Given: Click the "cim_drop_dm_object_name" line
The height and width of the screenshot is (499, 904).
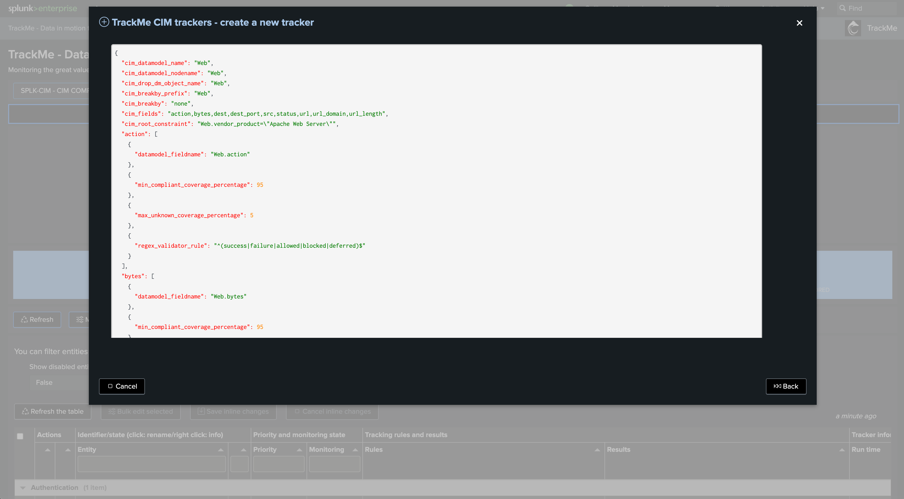Looking at the screenshot, I should 175,83.
